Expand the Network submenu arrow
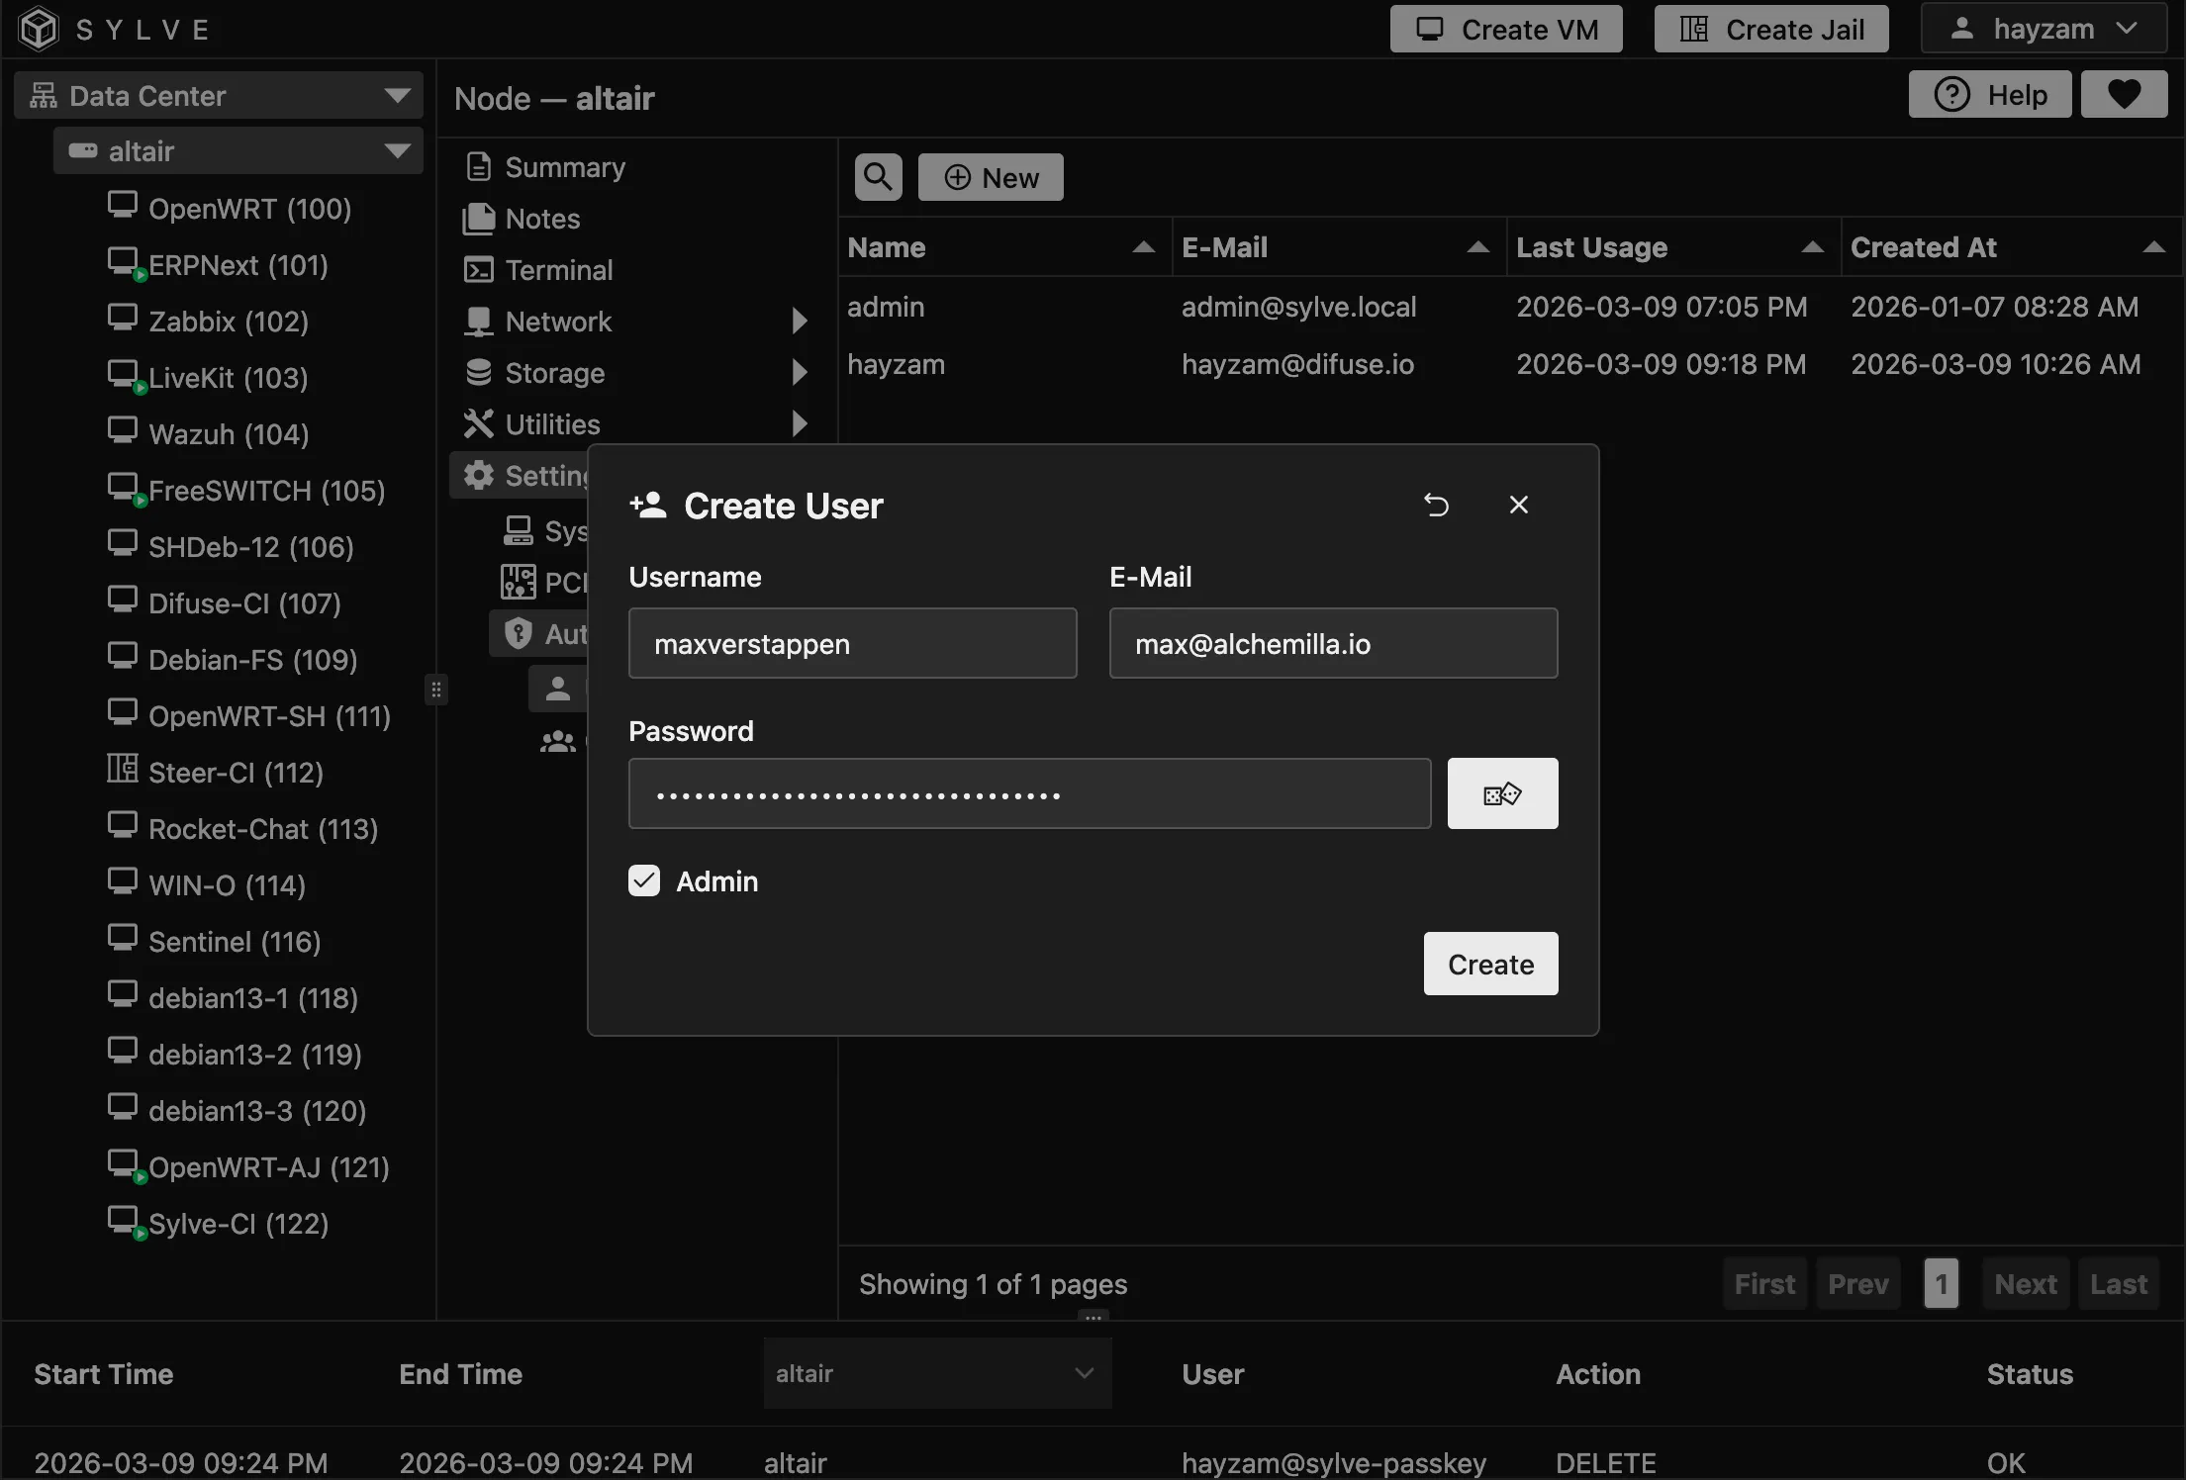 (x=800, y=321)
